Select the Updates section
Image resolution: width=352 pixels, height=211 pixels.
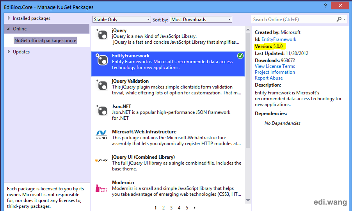(21, 51)
